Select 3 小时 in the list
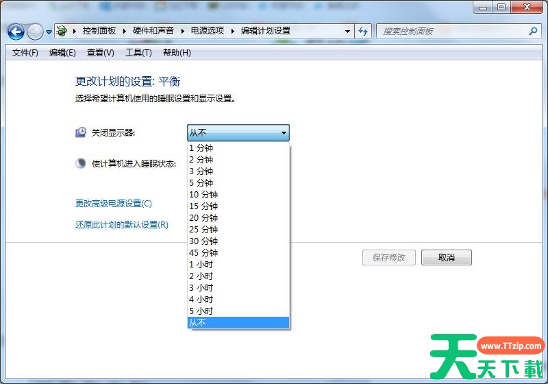 point(238,288)
